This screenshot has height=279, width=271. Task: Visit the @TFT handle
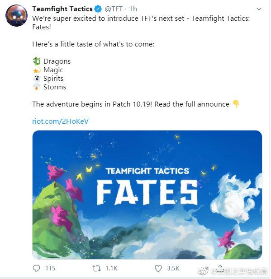click(x=114, y=9)
